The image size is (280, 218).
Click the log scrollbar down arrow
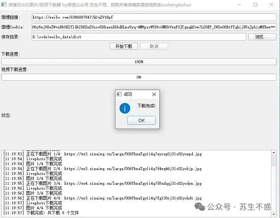[274, 214]
